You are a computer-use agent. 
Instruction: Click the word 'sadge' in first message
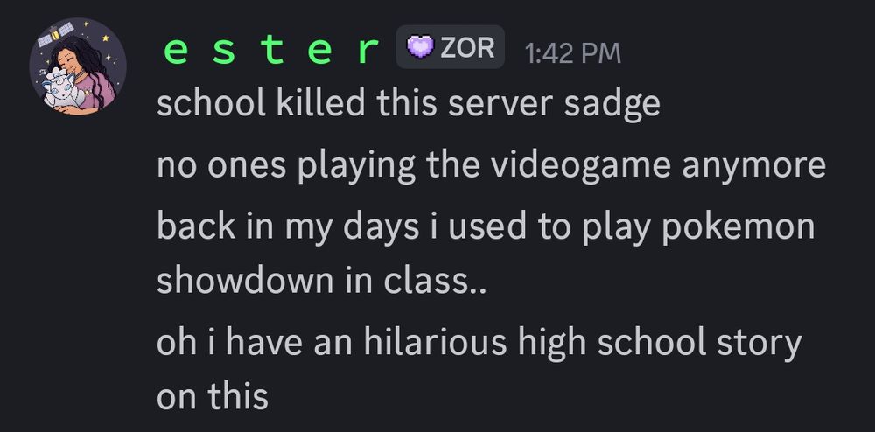612,104
